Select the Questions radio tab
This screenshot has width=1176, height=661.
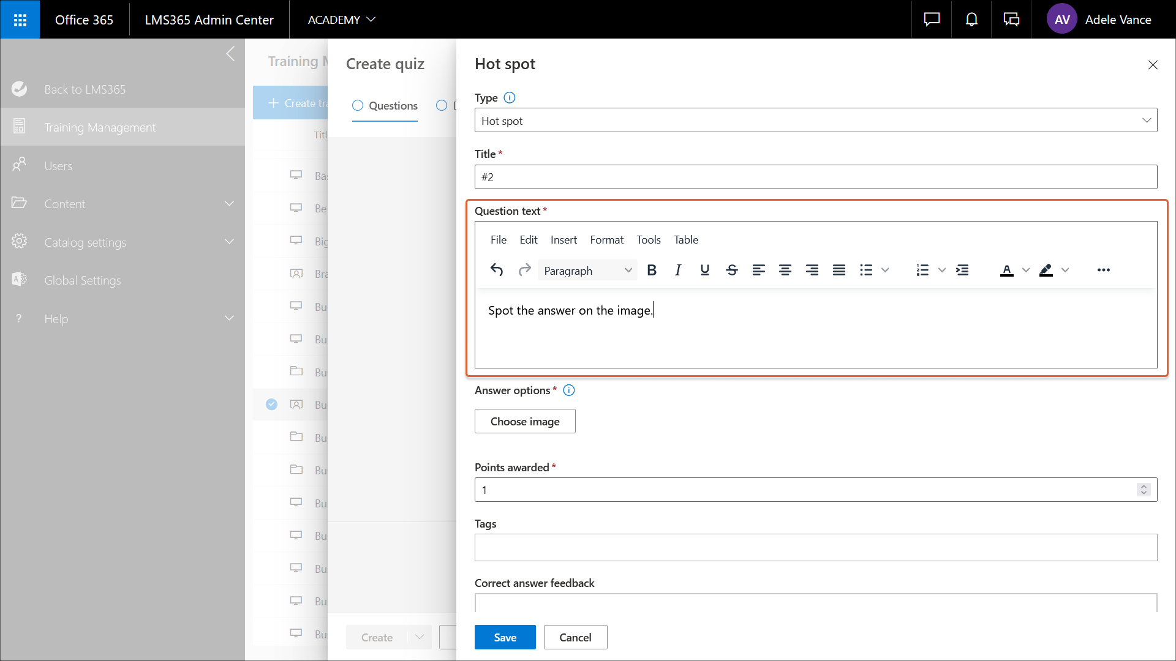[385, 105]
